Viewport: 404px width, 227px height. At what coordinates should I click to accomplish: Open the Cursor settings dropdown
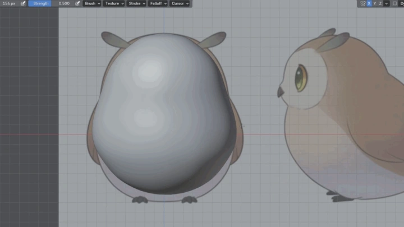(x=180, y=3)
